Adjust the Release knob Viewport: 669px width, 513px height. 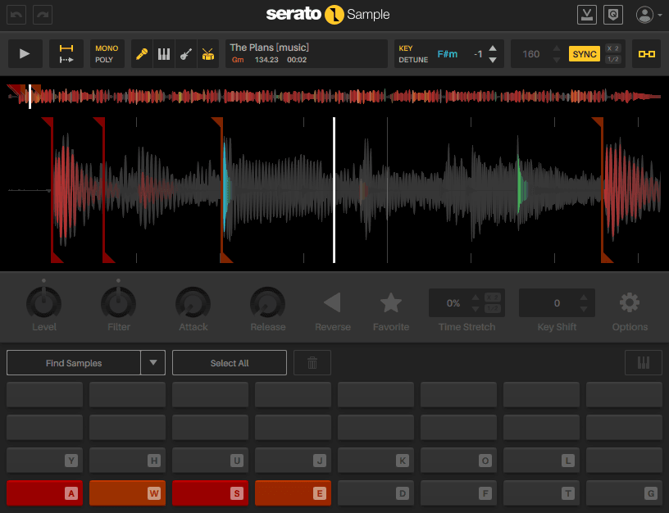coord(267,303)
